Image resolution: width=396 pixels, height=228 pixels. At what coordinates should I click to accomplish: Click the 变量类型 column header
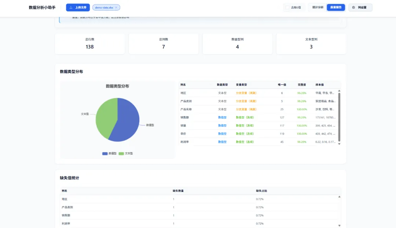coord(241,85)
